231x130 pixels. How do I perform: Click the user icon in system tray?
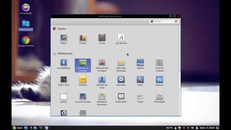tap(175, 128)
